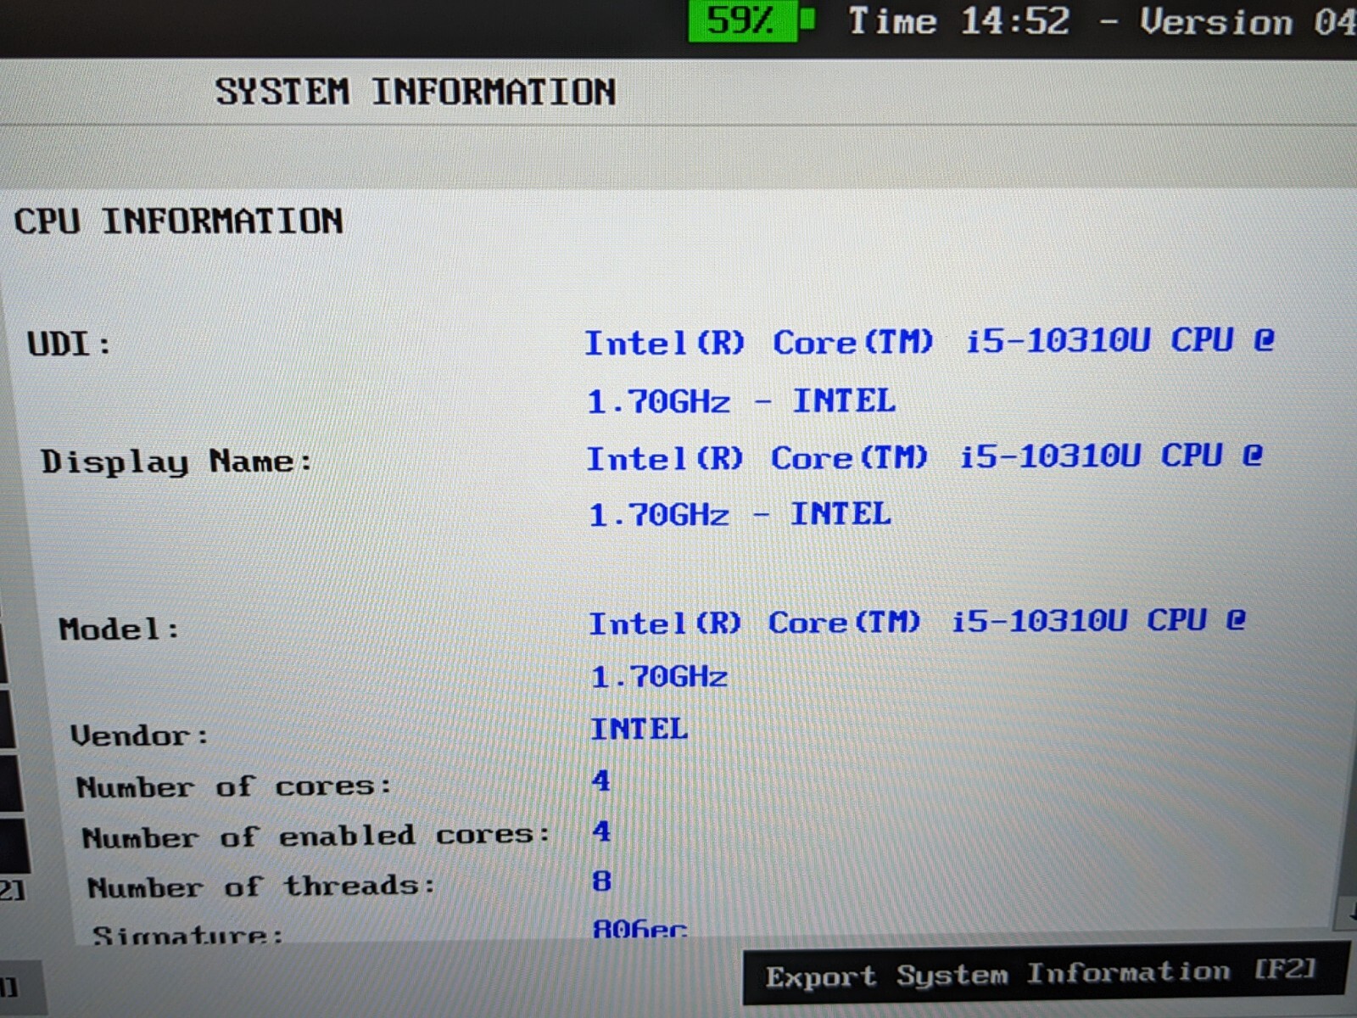Click the green 59% battery indicator
This screenshot has height=1018, width=1357.
coord(751,20)
